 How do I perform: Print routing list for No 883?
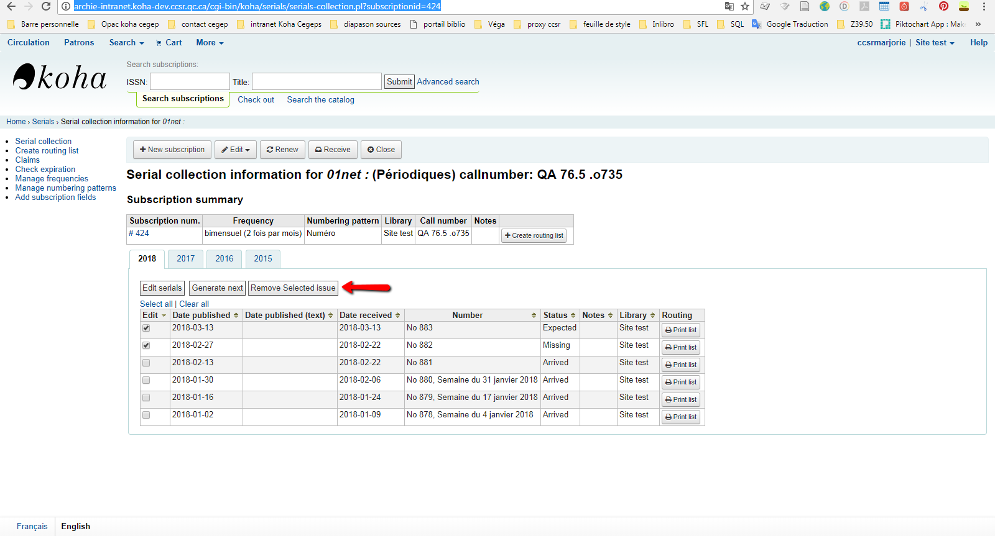pos(680,330)
